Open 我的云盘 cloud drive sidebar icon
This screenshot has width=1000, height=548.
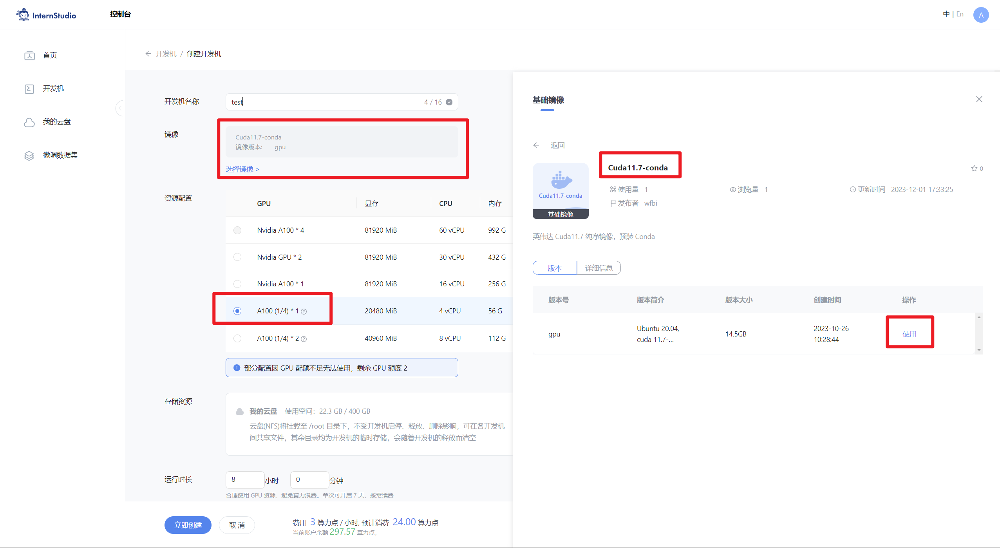(29, 122)
